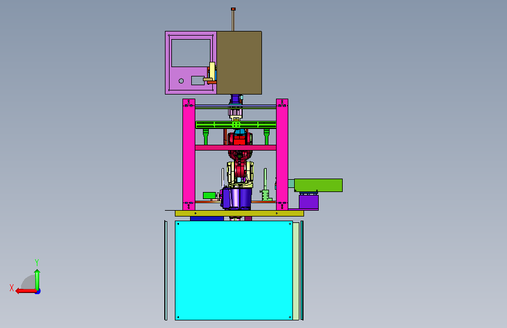Pick the orange-tipped vertical rod on top
Viewport: 507px width, 328px height.
click(233, 19)
